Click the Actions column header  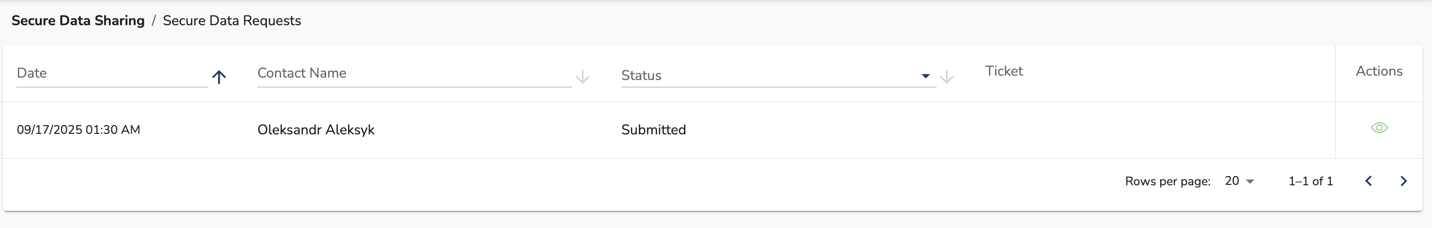[x=1379, y=71]
